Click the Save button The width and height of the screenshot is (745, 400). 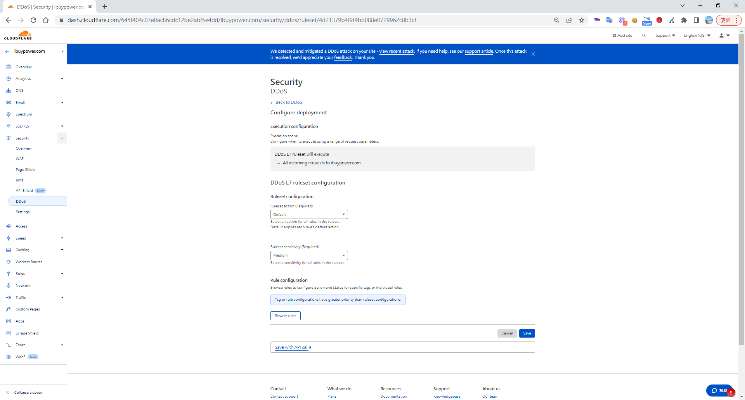(x=527, y=333)
